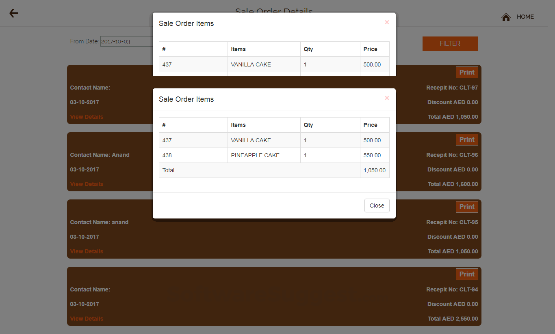
Task: Click the Print button for receipt CLT-97
Action: click(x=466, y=72)
